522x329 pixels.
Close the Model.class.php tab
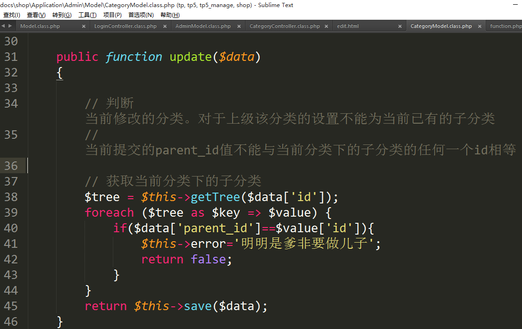tap(84, 26)
